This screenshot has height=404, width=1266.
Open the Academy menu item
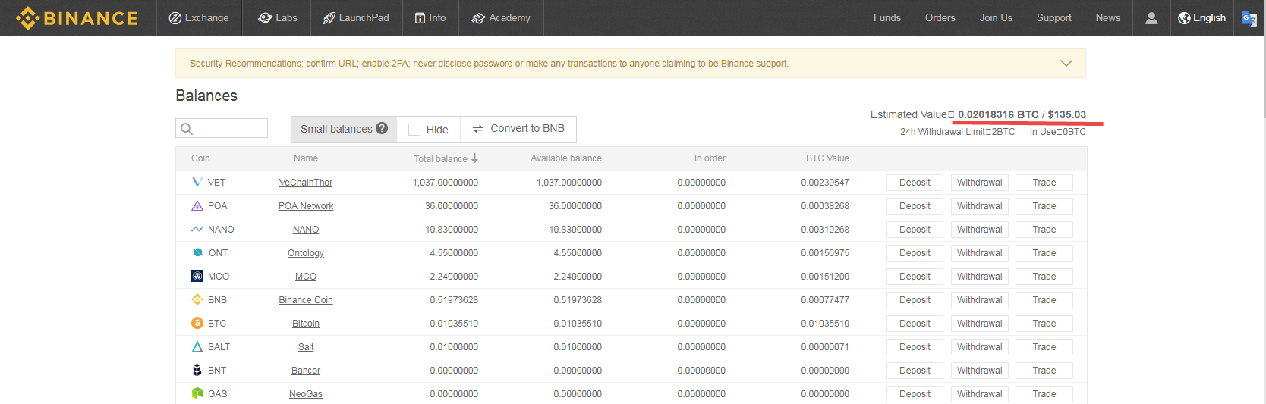coord(501,18)
